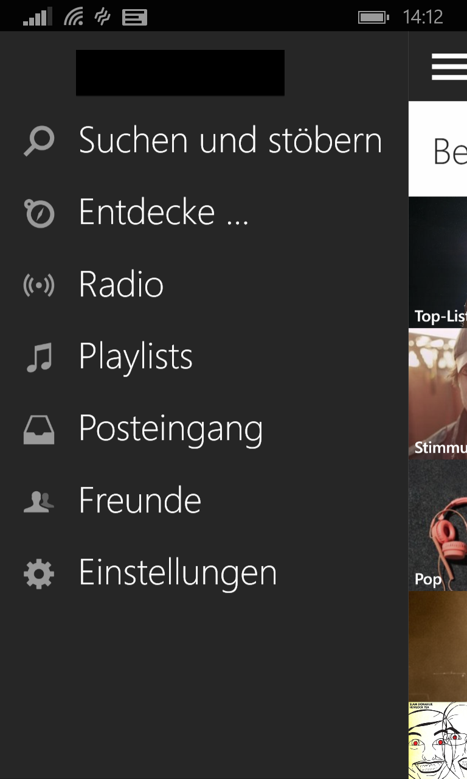Tap the Freunde people icon
Image resolution: width=467 pixels, height=779 pixels.
point(39,501)
